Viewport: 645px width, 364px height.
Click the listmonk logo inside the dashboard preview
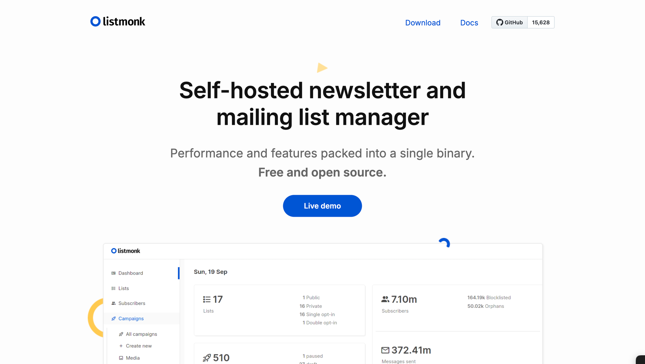pyautogui.click(x=125, y=251)
